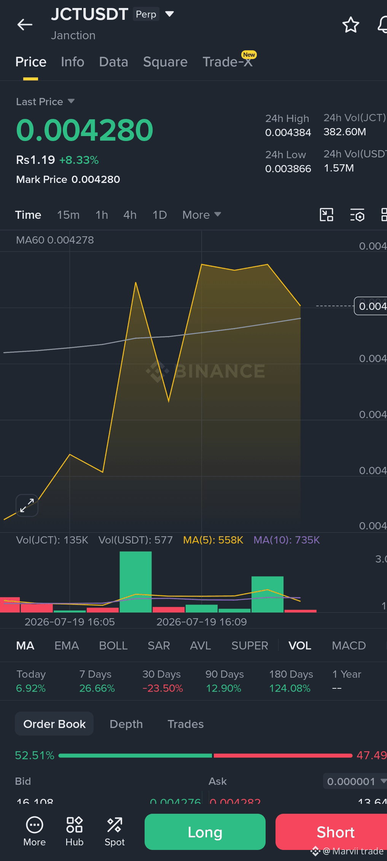The height and width of the screenshot is (861, 387).
Task: Expand chart to fullscreen with arrows icon
Action: point(27,505)
